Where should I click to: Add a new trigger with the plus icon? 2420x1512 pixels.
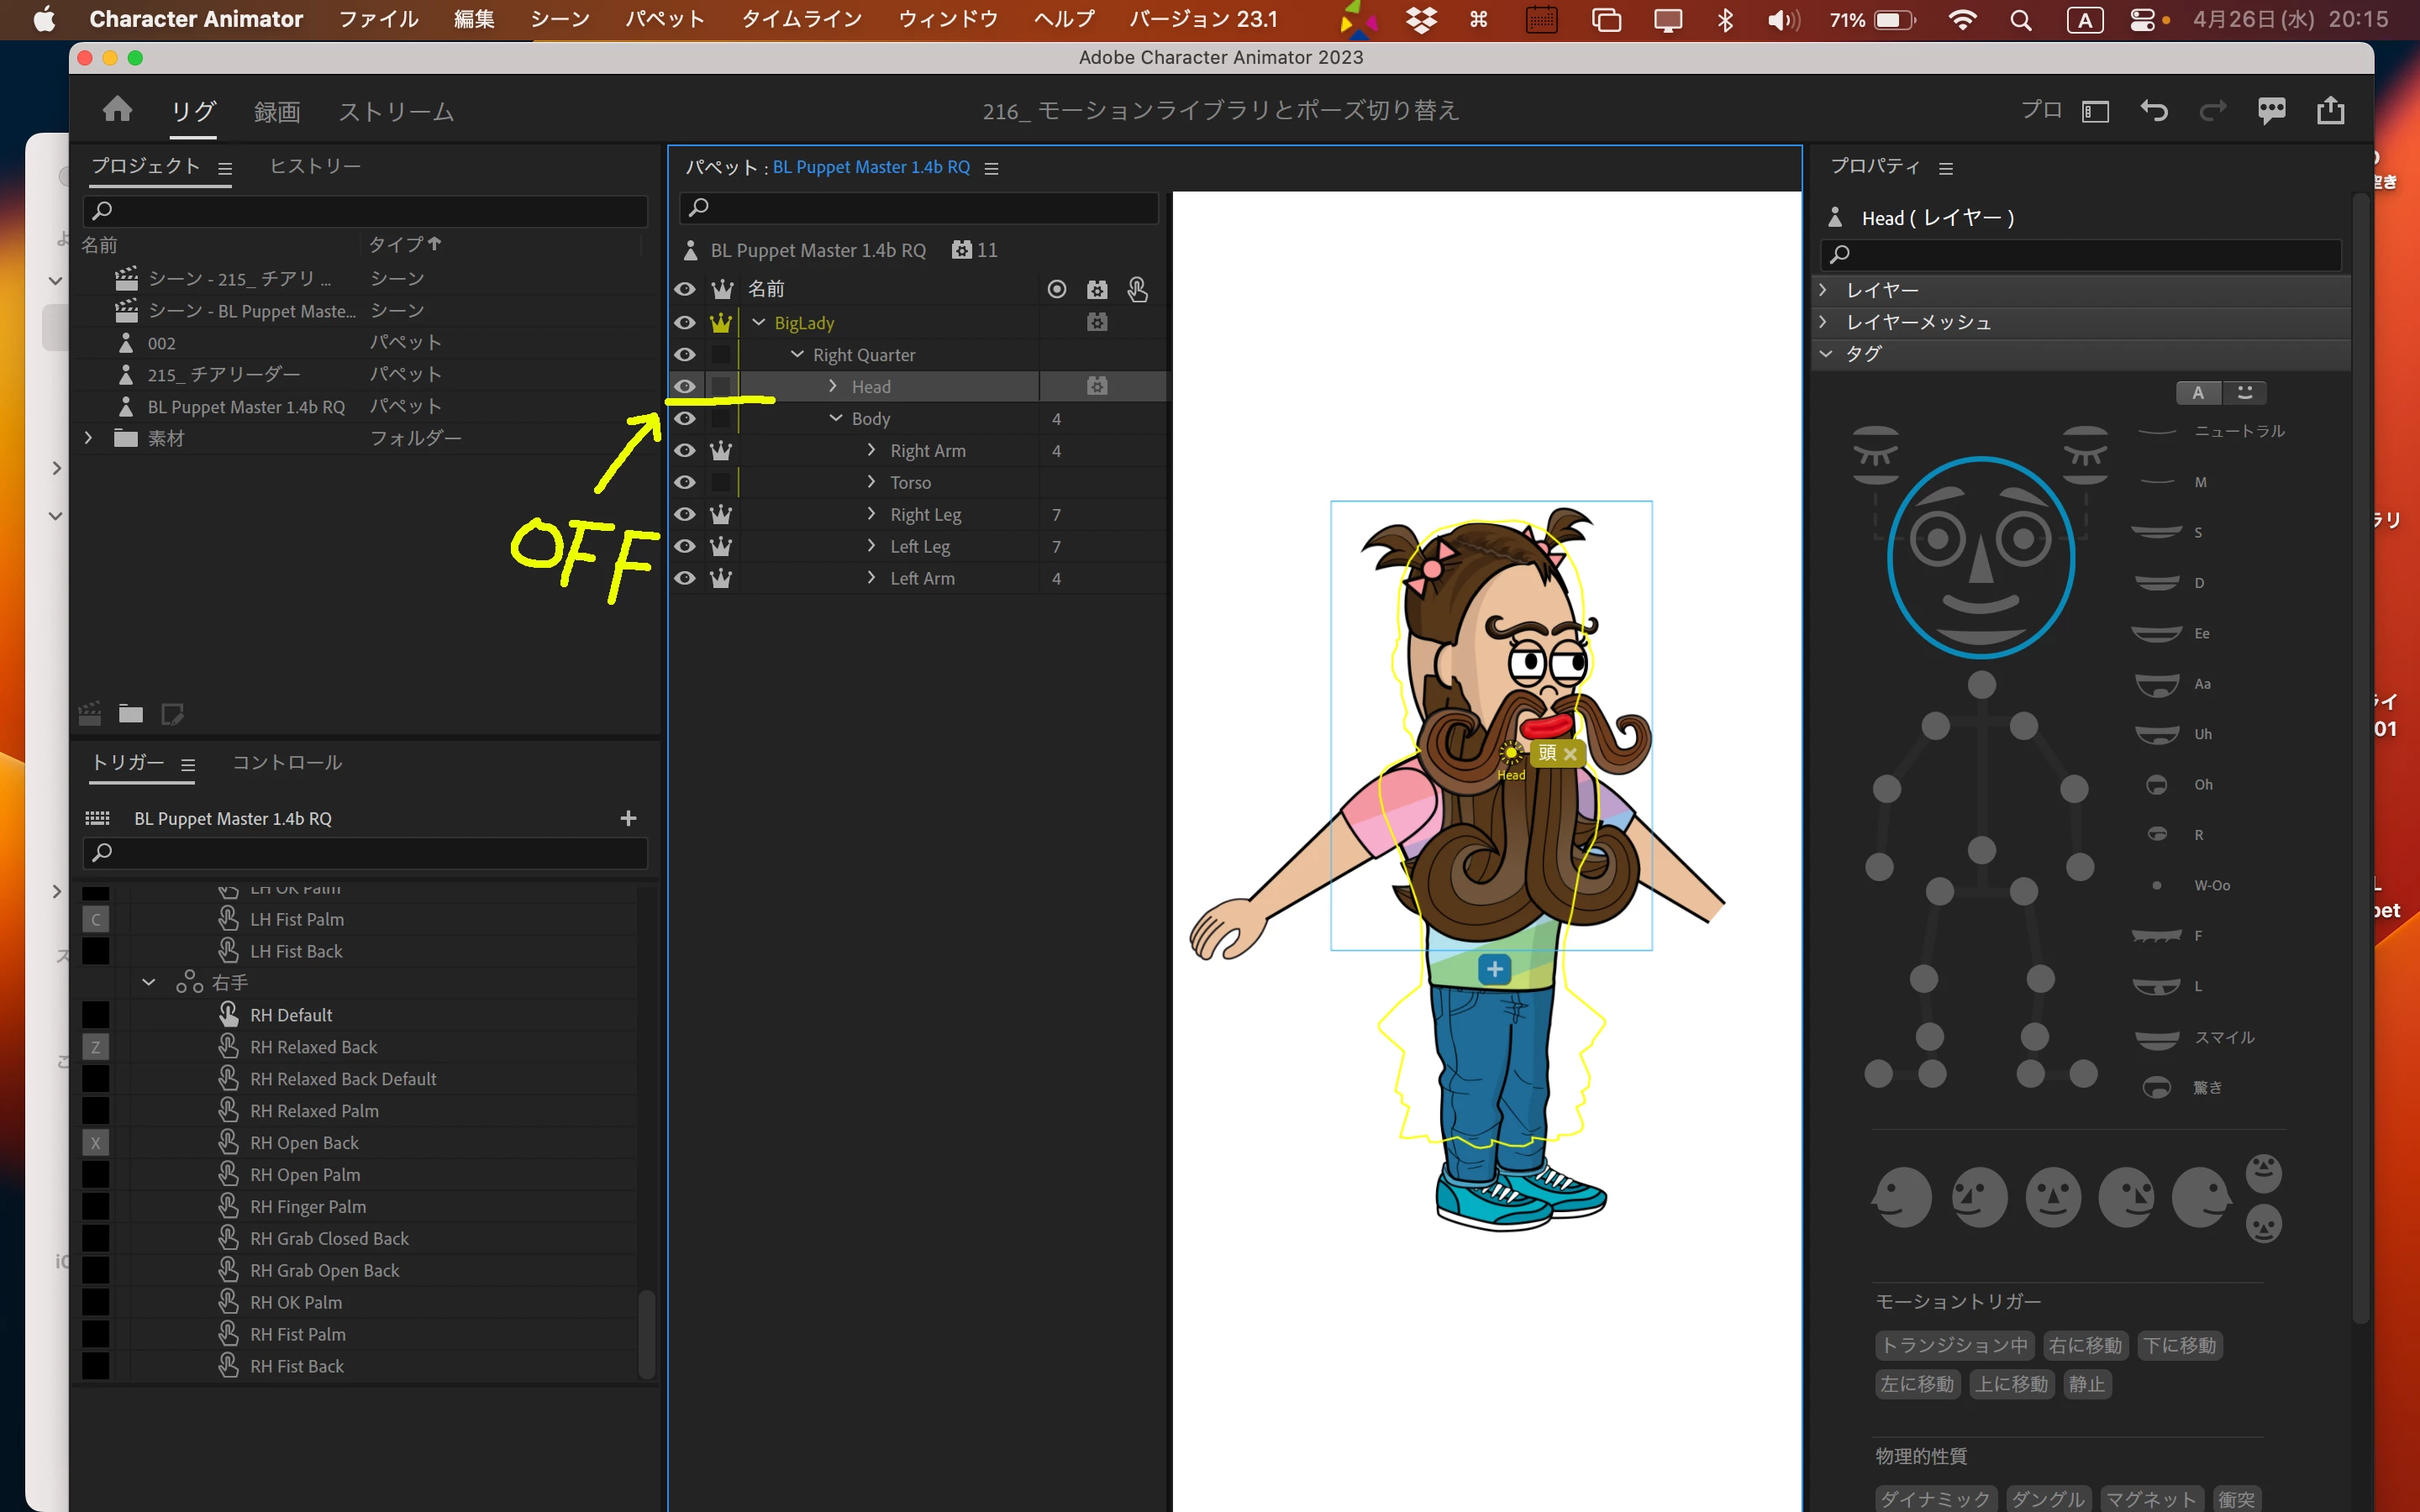click(628, 818)
